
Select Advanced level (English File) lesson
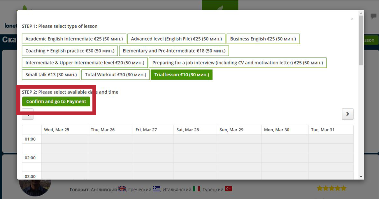tap(176, 39)
